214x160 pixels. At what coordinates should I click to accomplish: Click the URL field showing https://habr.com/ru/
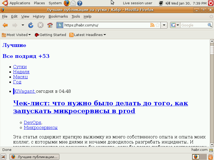tap(106, 25)
